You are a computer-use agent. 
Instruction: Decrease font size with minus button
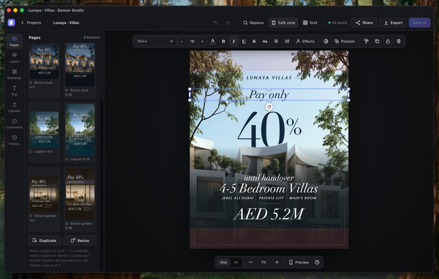182,41
